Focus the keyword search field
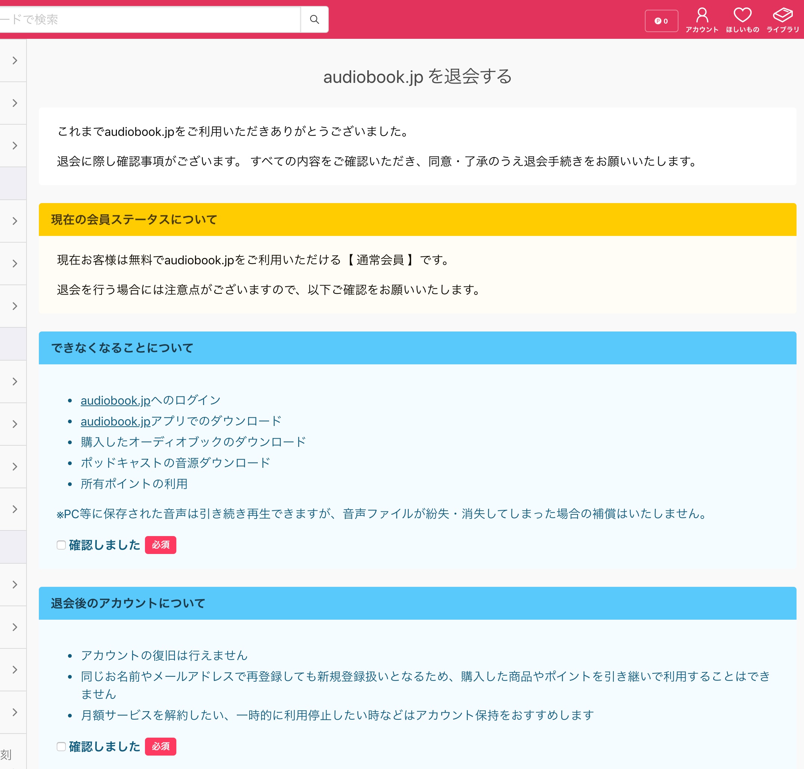The height and width of the screenshot is (769, 804). tap(150, 19)
